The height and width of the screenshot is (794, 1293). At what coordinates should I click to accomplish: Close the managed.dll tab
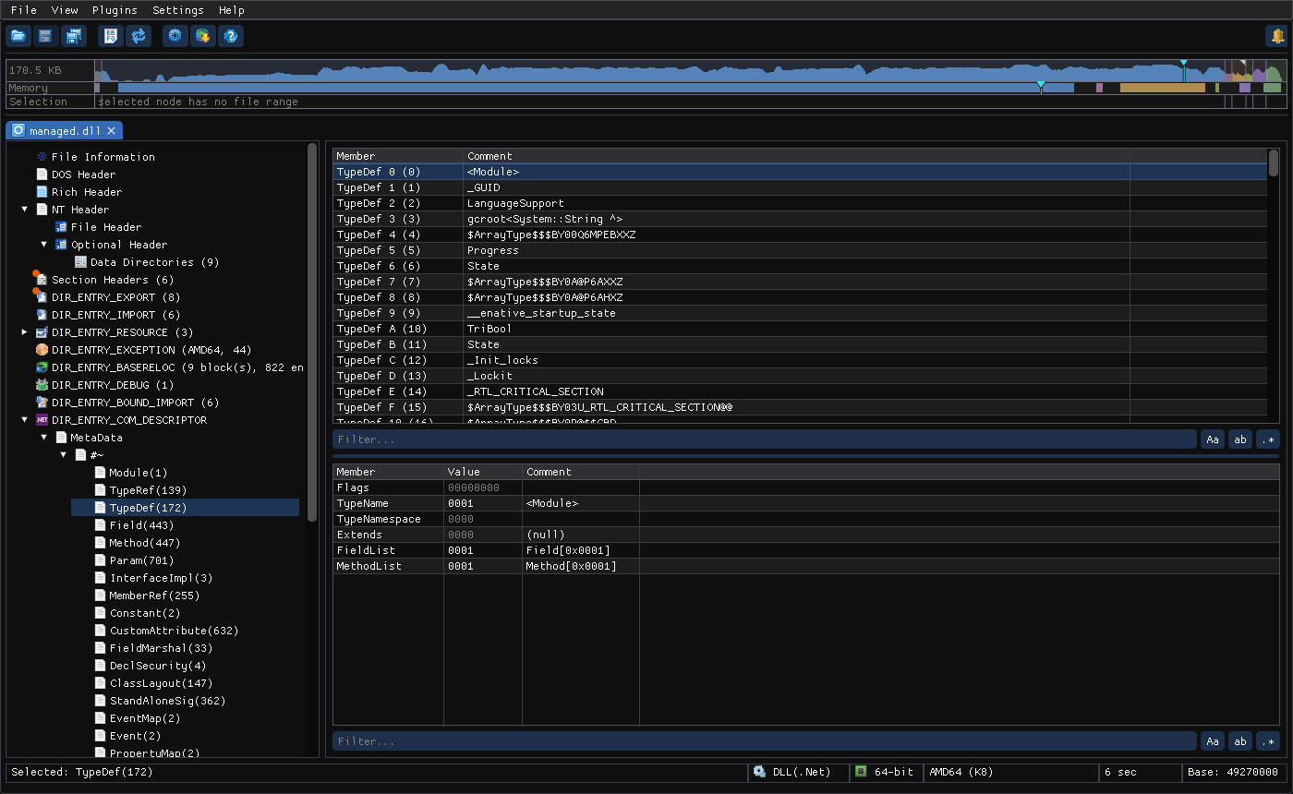[x=111, y=131]
